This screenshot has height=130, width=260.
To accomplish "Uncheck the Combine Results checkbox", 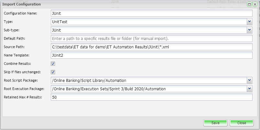I will (x=53, y=64).
